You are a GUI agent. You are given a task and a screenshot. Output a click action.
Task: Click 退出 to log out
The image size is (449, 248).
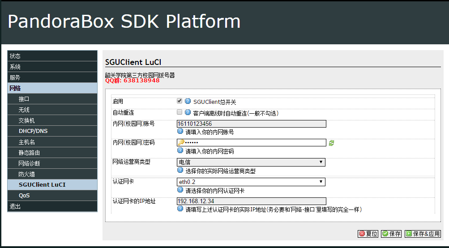coord(52,206)
